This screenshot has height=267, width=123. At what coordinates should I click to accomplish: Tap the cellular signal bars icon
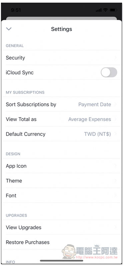(x=99, y=10)
